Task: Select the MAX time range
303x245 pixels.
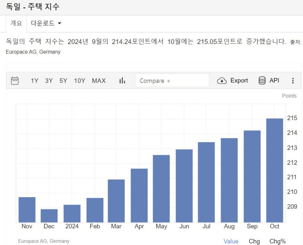Action: (99, 80)
